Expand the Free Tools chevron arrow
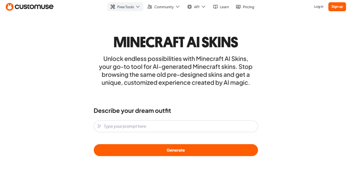Screen dimensions: 353x169 138,7
